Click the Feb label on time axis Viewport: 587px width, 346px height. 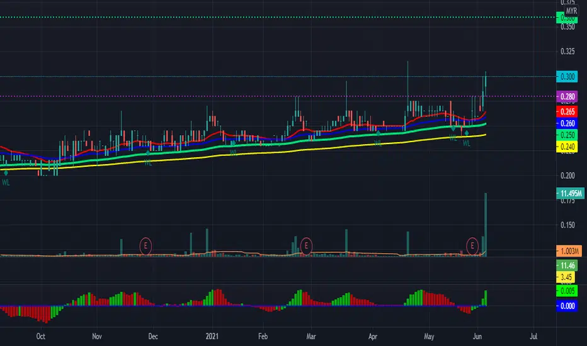(263, 337)
